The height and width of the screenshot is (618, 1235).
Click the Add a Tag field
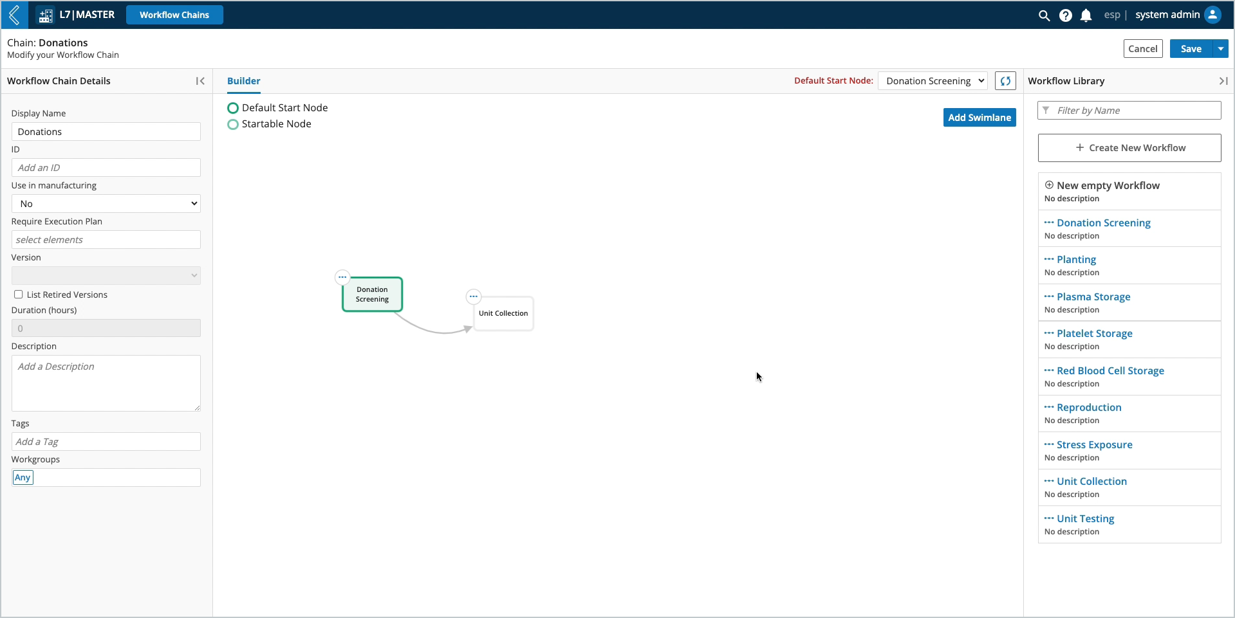pyautogui.click(x=106, y=442)
